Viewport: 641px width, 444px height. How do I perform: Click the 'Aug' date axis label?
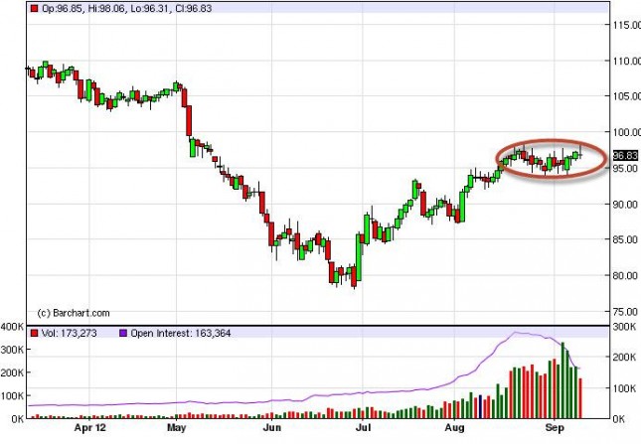coord(454,428)
